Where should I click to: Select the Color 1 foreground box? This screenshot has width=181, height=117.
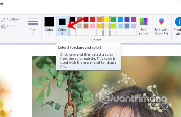[49, 26]
